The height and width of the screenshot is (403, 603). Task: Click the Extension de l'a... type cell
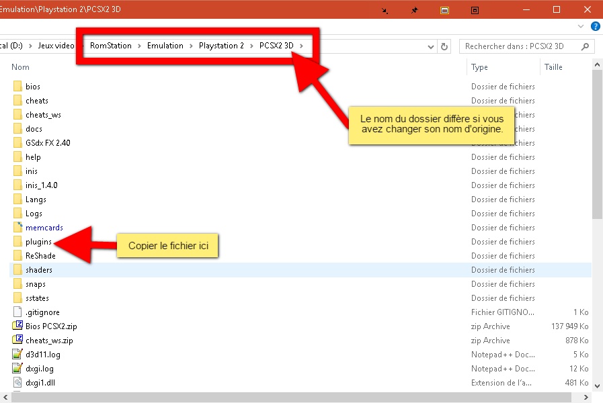[x=501, y=383]
